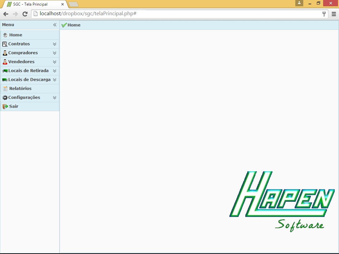The width and height of the screenshot is (339, 254).
Task: Select the Vendedores menu entry
Action: point(30,62)
